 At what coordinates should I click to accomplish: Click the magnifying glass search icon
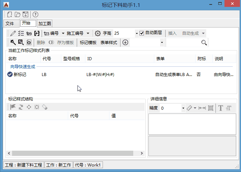[204, 43]
